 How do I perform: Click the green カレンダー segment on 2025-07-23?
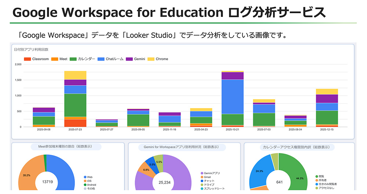(75, 105)
